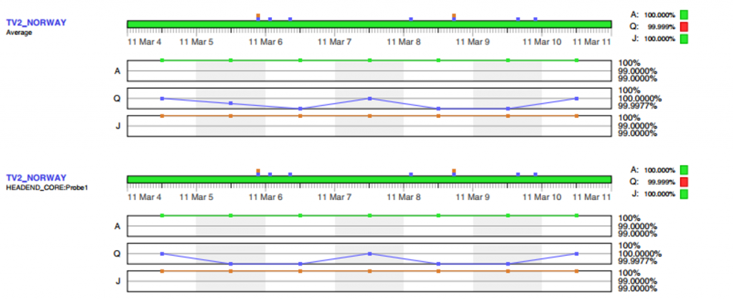Select orange event marker near 11 Mar 6, Probe1 timeline
733x300 pixels.
click(258, 170)
